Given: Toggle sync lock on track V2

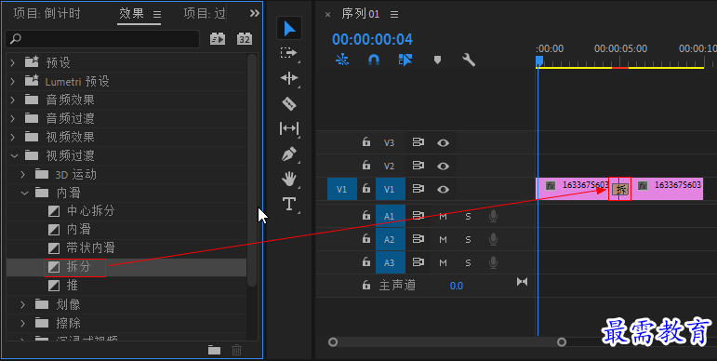Looking at the screenshot, I should click(x=418, y=166).
